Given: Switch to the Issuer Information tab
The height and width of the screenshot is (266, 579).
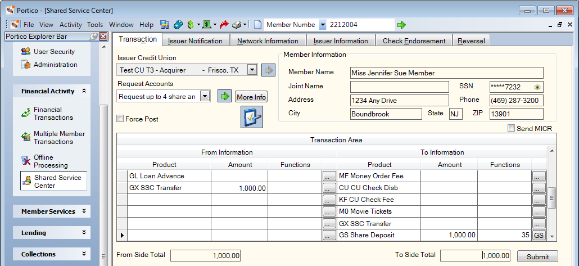Looking at the screenshot, I should 341,41.
